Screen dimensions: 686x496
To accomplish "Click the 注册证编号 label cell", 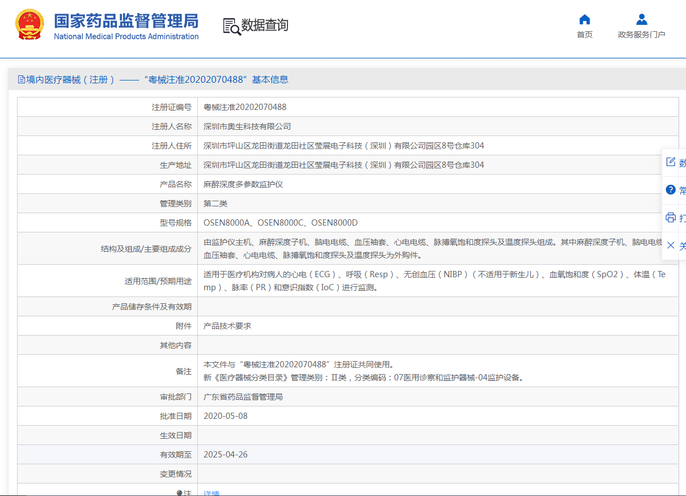I will coord(107,107).
